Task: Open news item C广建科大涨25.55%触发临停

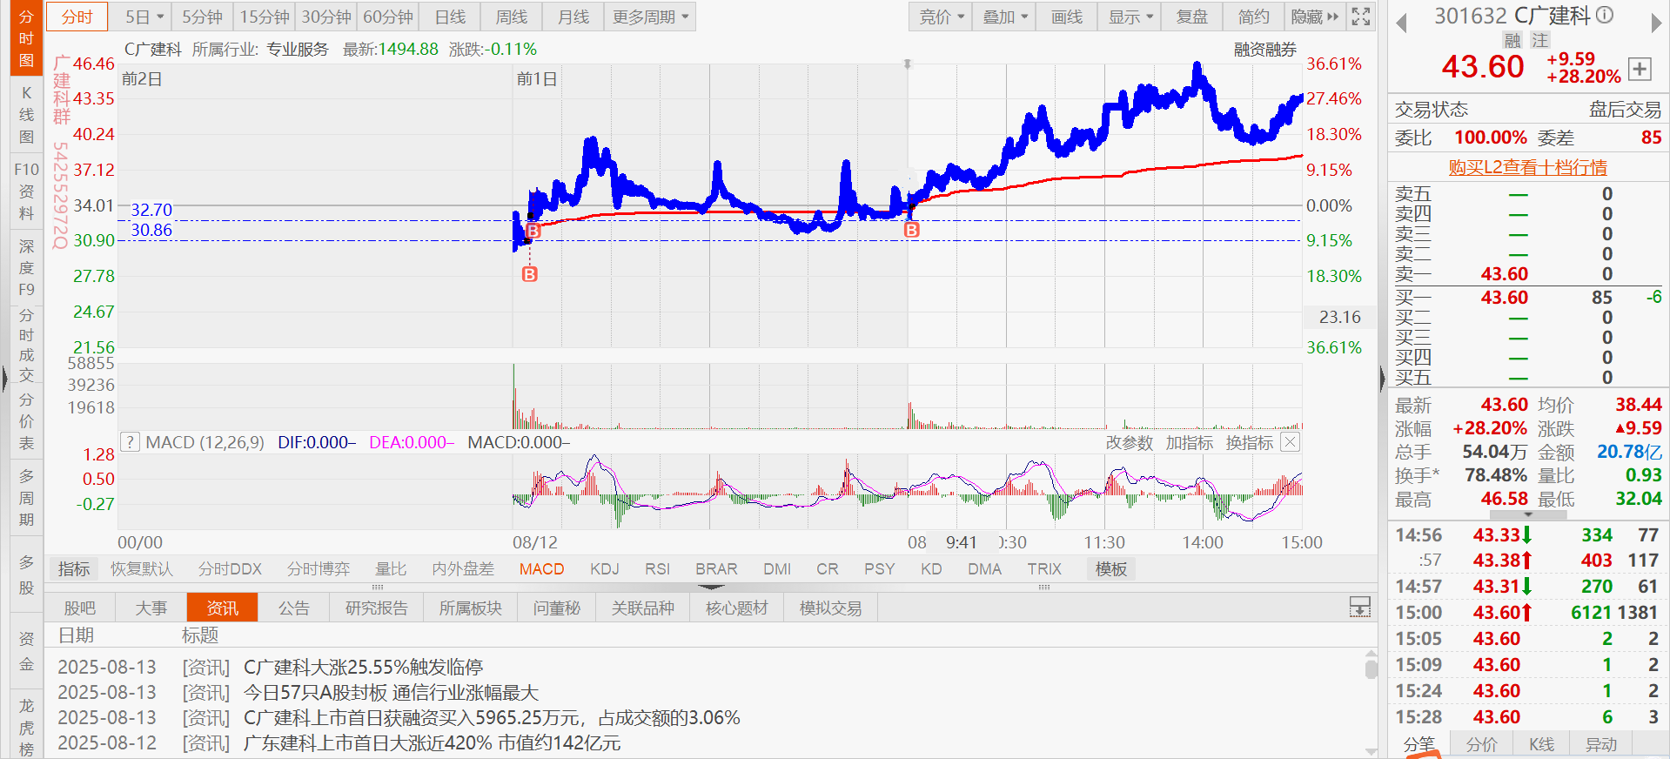Action: point(363,667)
